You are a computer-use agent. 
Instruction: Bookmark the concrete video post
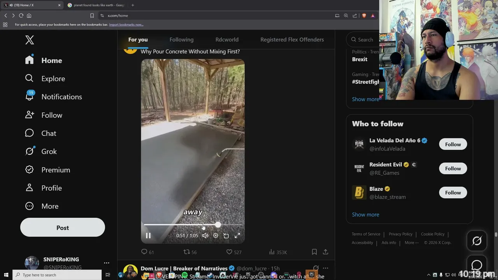[314, 252]
